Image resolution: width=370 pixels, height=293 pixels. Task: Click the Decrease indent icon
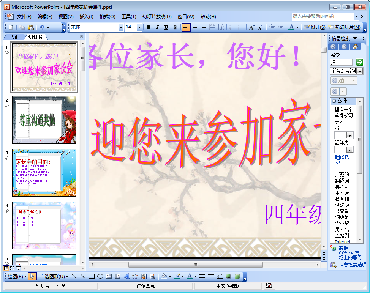point(272,27)
